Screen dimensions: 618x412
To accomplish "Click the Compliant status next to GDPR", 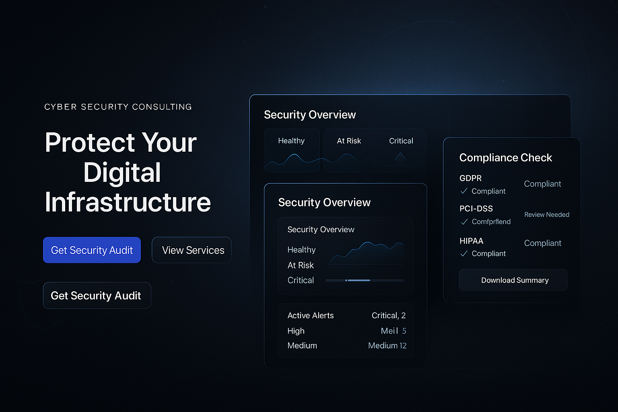I will click(x=542, y=183).
